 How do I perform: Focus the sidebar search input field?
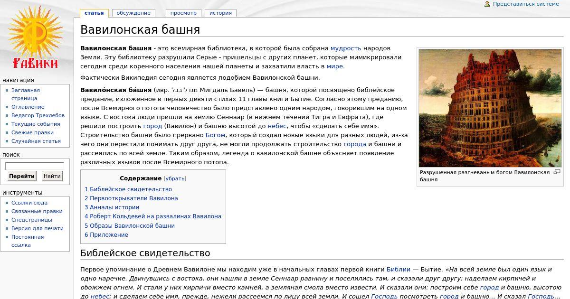[34, 166]
